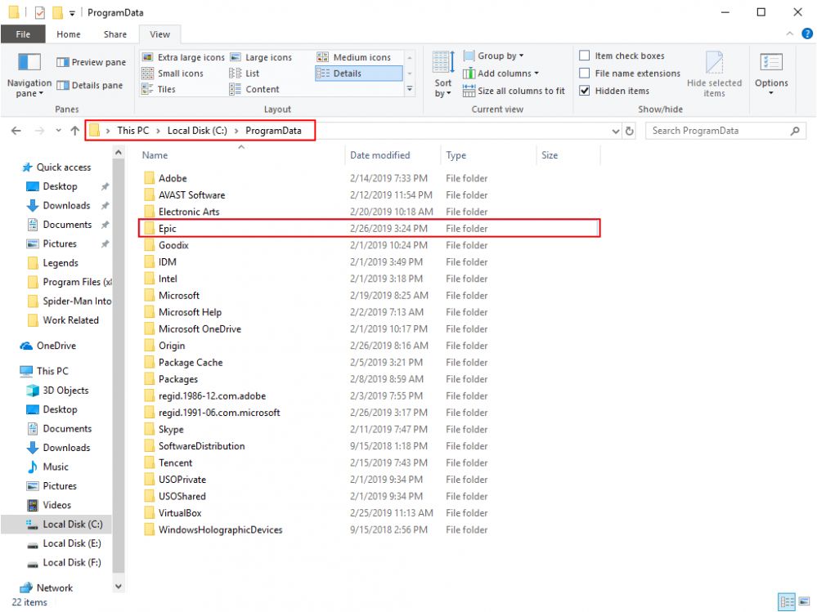Click the navigation pane scrollbar down arrow
The width and height of the screenshot is (817, 612).
pos(119,587)
